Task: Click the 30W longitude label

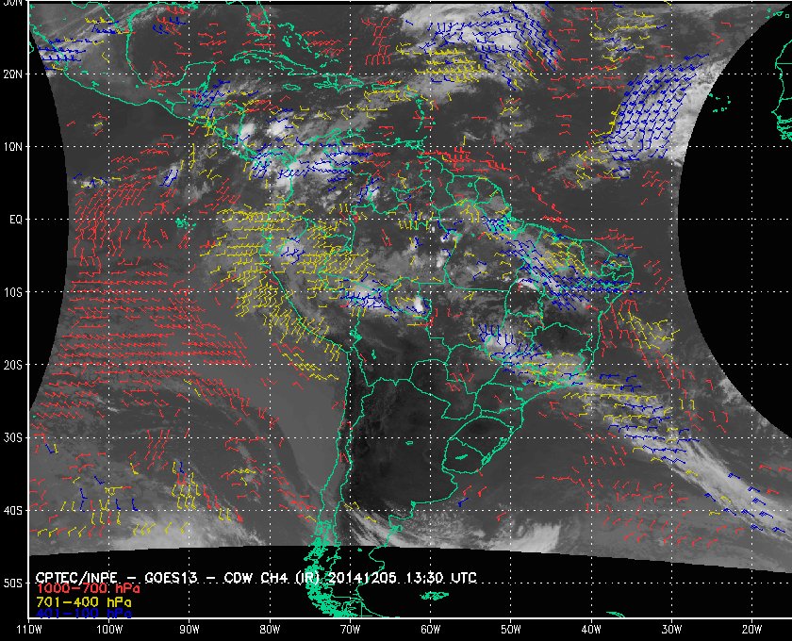Action: 671,630
